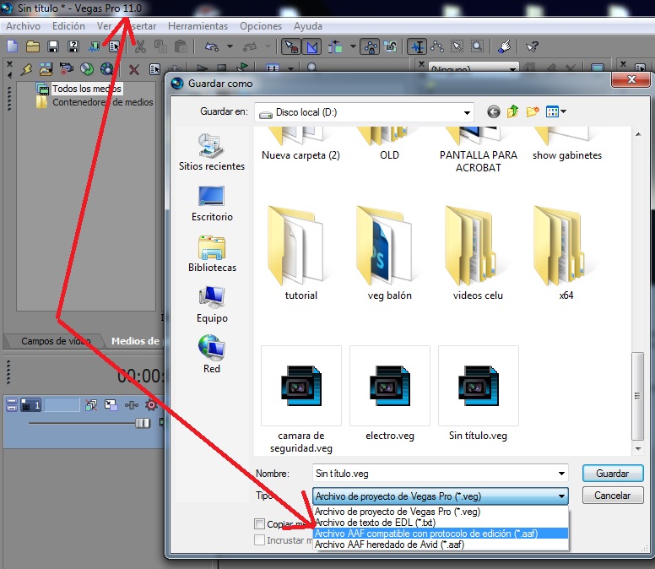The height and width of the screenshot is (569, 655).
Task: Click the Open project folder icon
Action: pos(33,46)
